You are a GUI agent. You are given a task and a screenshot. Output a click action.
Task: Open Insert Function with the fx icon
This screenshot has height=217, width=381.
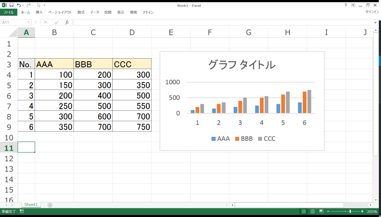(x=67, y=22)
